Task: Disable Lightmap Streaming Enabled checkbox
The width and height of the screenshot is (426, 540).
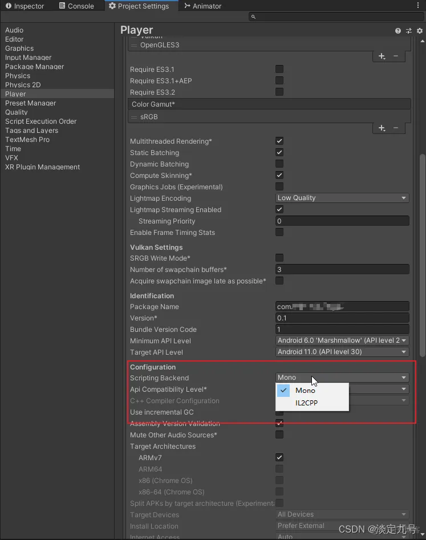Action: click(x=279, y=209)
